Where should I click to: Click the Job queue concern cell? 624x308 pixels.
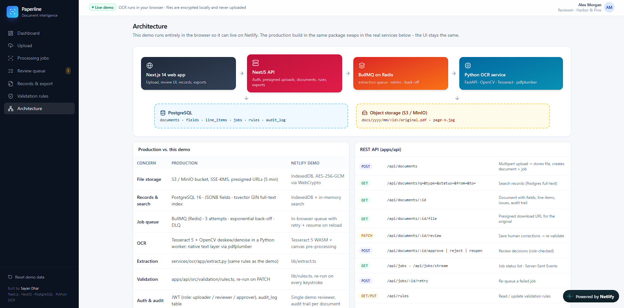point(148,222)
